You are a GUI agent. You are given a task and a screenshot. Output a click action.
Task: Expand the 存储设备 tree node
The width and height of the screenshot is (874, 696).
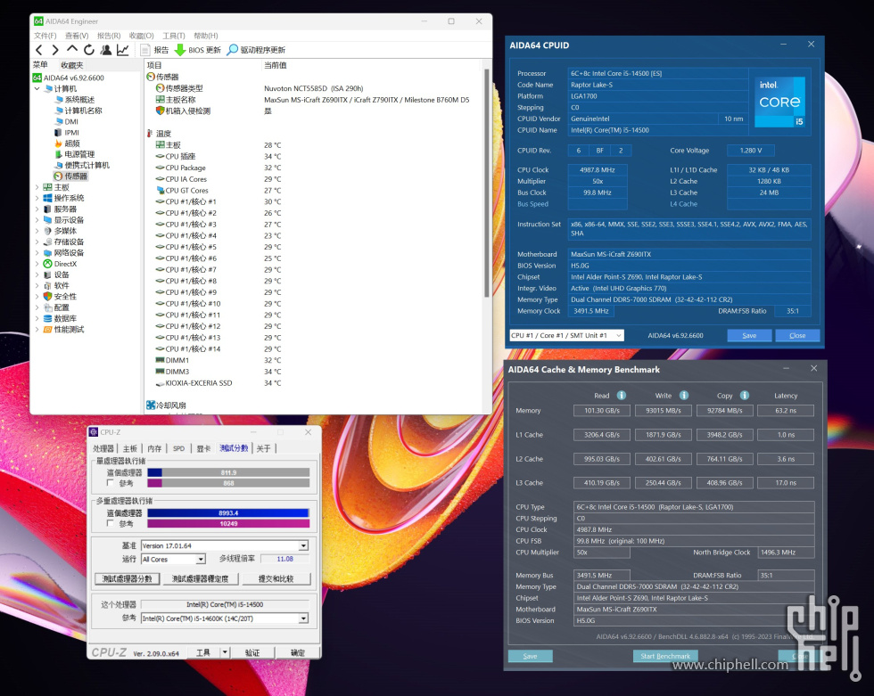click(37, 242)
